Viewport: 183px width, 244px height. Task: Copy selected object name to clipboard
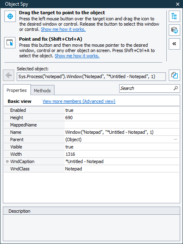coord(174,75)
